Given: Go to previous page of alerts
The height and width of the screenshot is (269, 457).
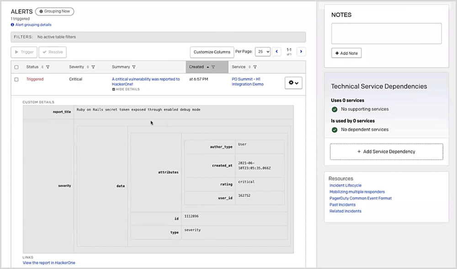Looking at the screenshot, I should click(276, 52).
